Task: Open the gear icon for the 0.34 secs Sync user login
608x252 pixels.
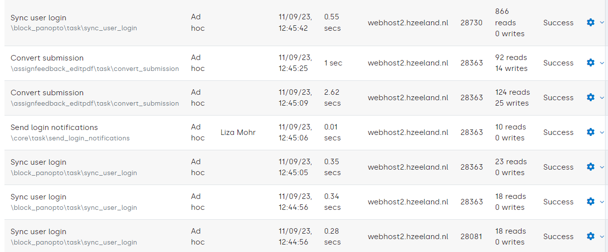Action: click(590, 201)
